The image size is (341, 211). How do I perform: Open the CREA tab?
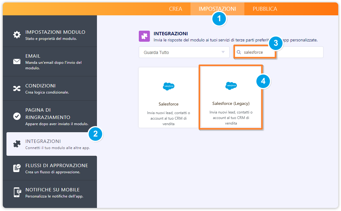click(x=175, y=9)
